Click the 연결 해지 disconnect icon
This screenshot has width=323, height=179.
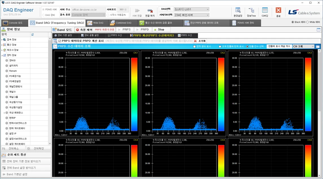150,11
